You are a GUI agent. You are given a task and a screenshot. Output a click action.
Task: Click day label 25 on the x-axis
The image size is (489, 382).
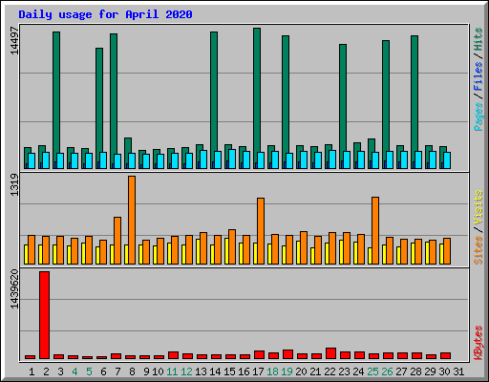tap(372, 371)
